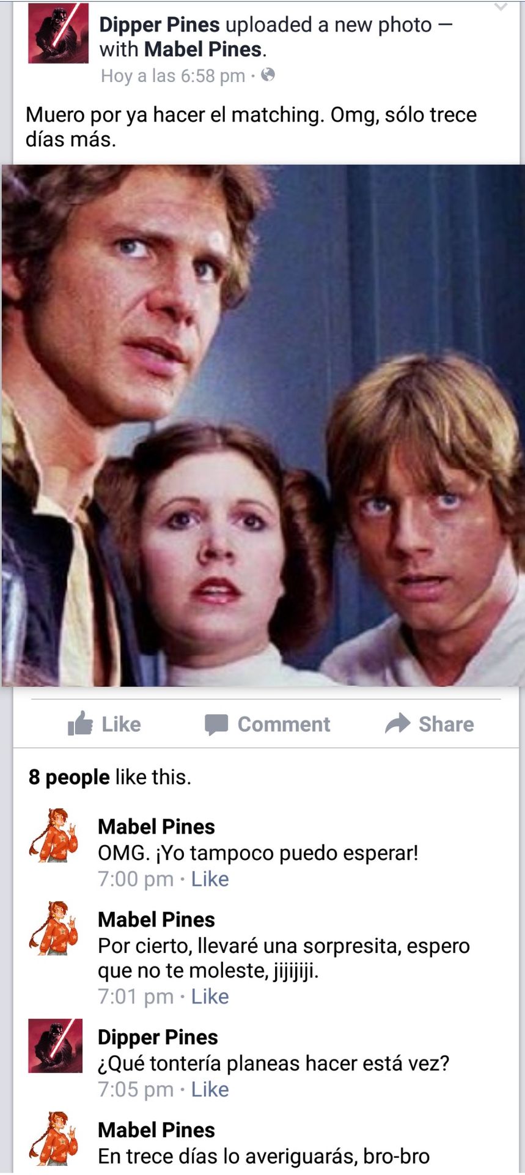
Task: Like Mabel's 7:01 pm comment
Action: (210, 996)
